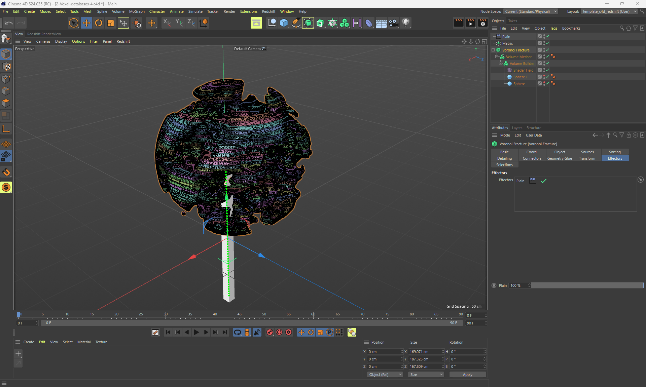Adjust the Plain strength slider
Image resolution: width=646 pixels, height=387 pixels.
pos(587,285)
